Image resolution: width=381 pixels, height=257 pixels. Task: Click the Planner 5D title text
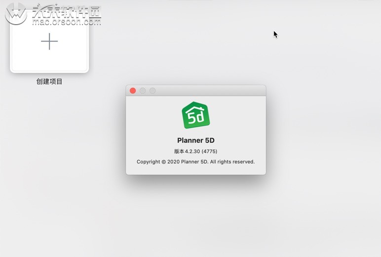tap(196, 140)
